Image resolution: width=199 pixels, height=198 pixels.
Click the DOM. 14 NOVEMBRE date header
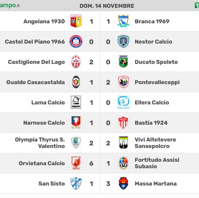tap(107, 6)
